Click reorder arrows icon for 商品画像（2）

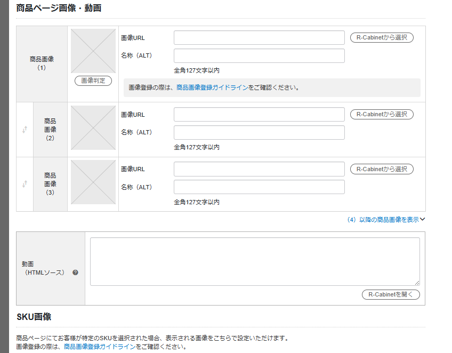pos(25,129)
